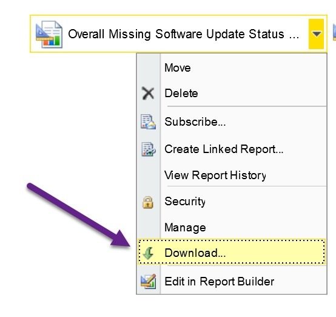Select the highlighted Download... entry

tap(232, 252)
